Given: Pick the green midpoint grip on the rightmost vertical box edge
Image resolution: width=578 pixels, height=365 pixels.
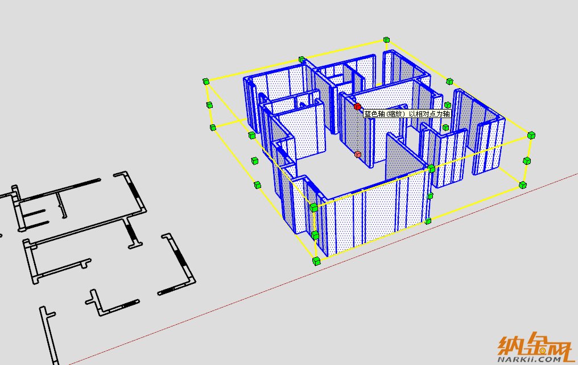Looking at the screenshot, I should pos(527,161).
